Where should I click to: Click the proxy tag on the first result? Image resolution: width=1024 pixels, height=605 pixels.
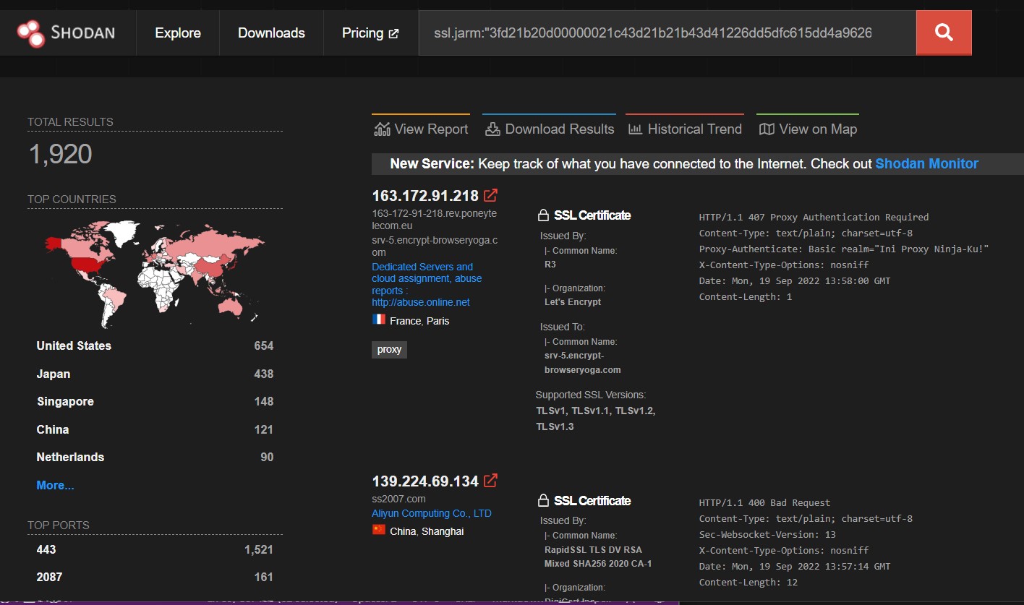[388, 349]
